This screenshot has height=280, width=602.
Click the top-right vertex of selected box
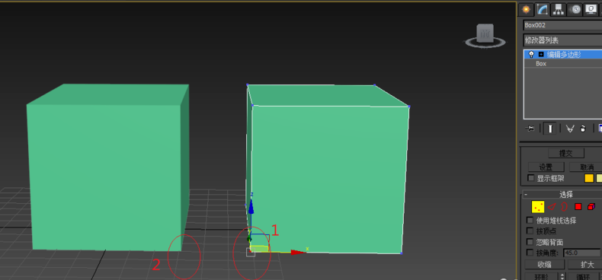tap(409, 107)
